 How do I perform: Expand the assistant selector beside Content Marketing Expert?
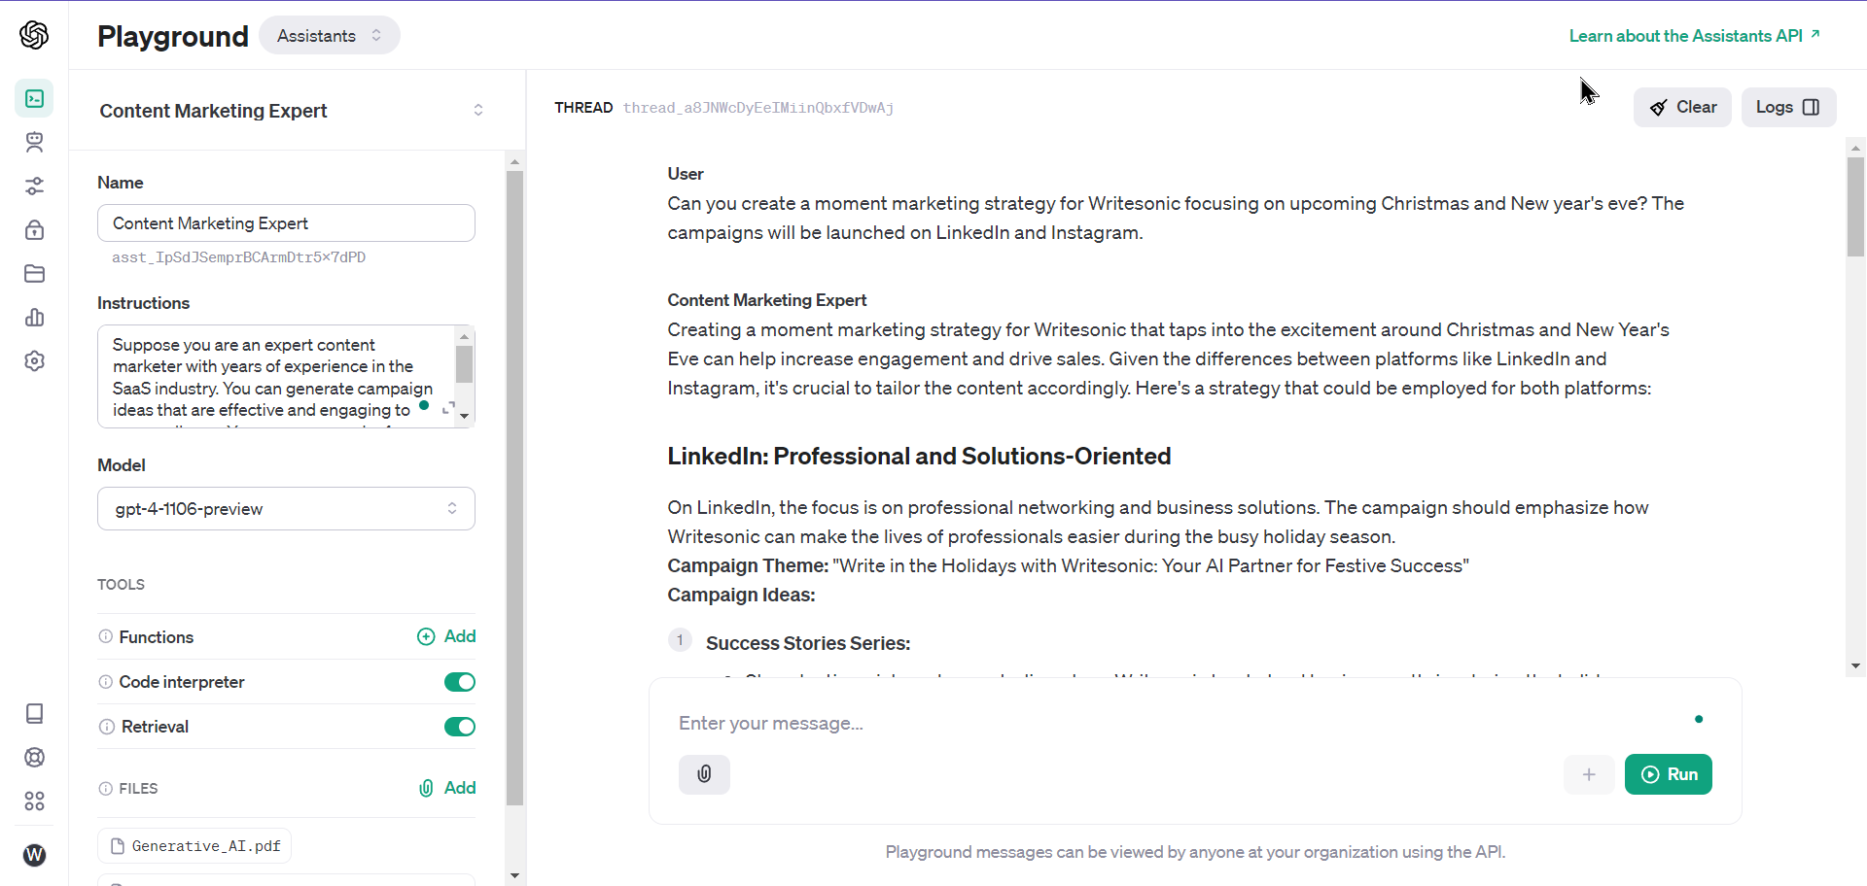coord(477,110)
